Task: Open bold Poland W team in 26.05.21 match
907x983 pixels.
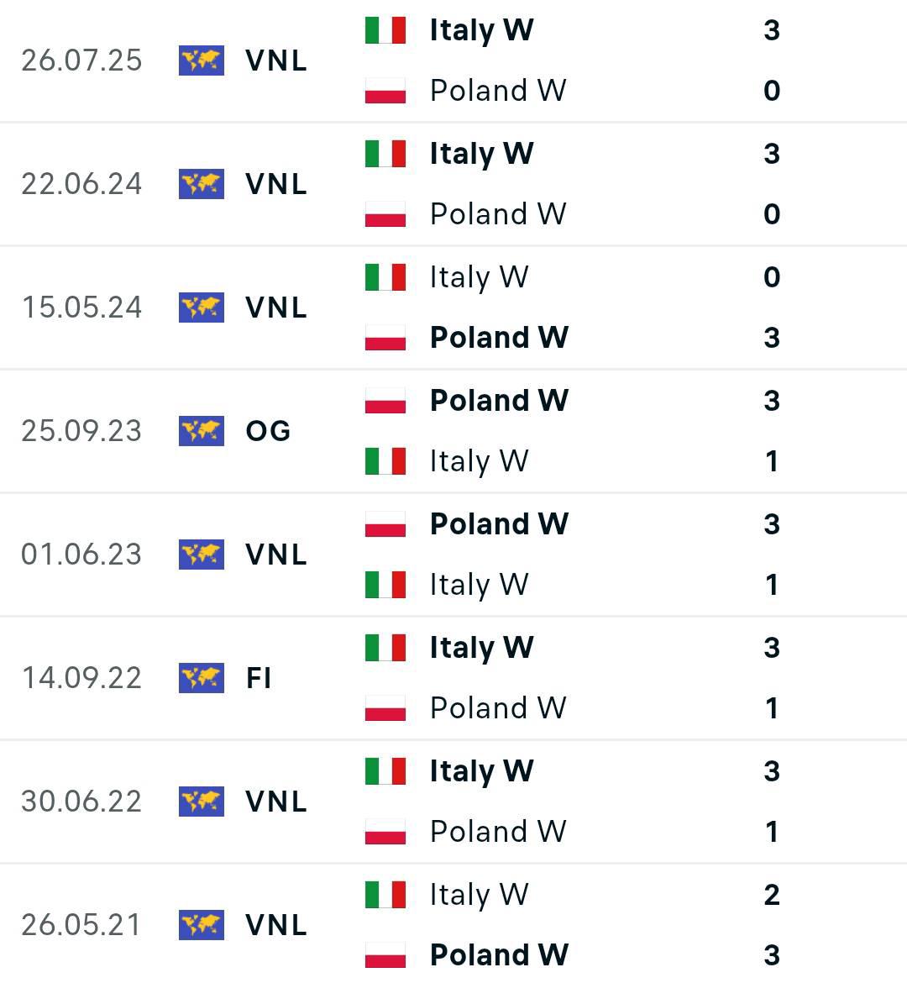Action: click(499, 954)
